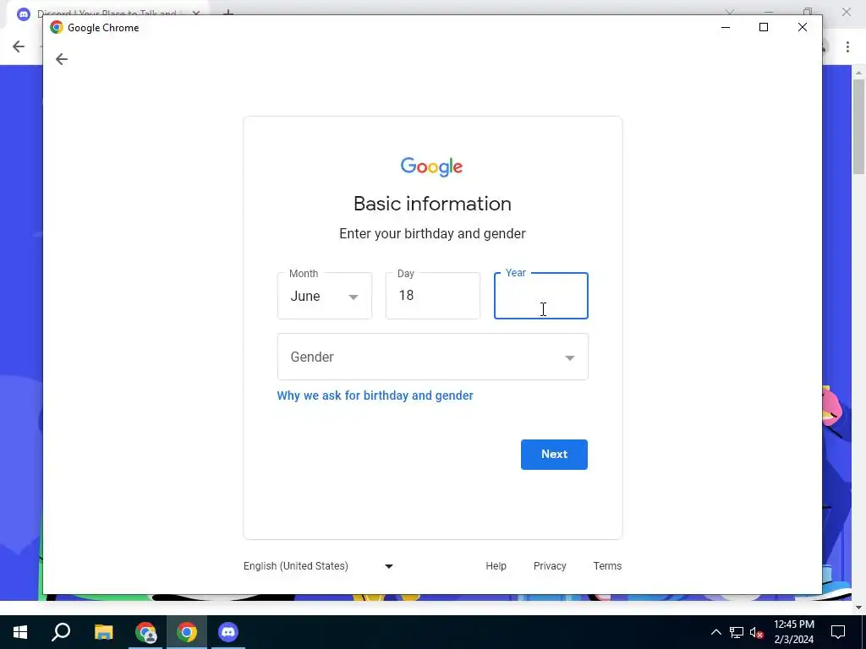Open the background Chrome three-dot menu
866x649 pixels.
[847, 47]
